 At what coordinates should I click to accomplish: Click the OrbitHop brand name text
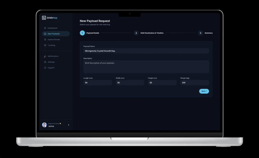coord(52,18)
